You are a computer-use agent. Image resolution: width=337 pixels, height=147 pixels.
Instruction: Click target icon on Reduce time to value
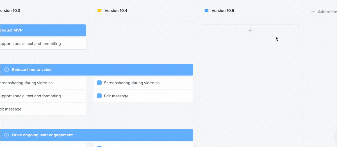[x=6, y=70]
